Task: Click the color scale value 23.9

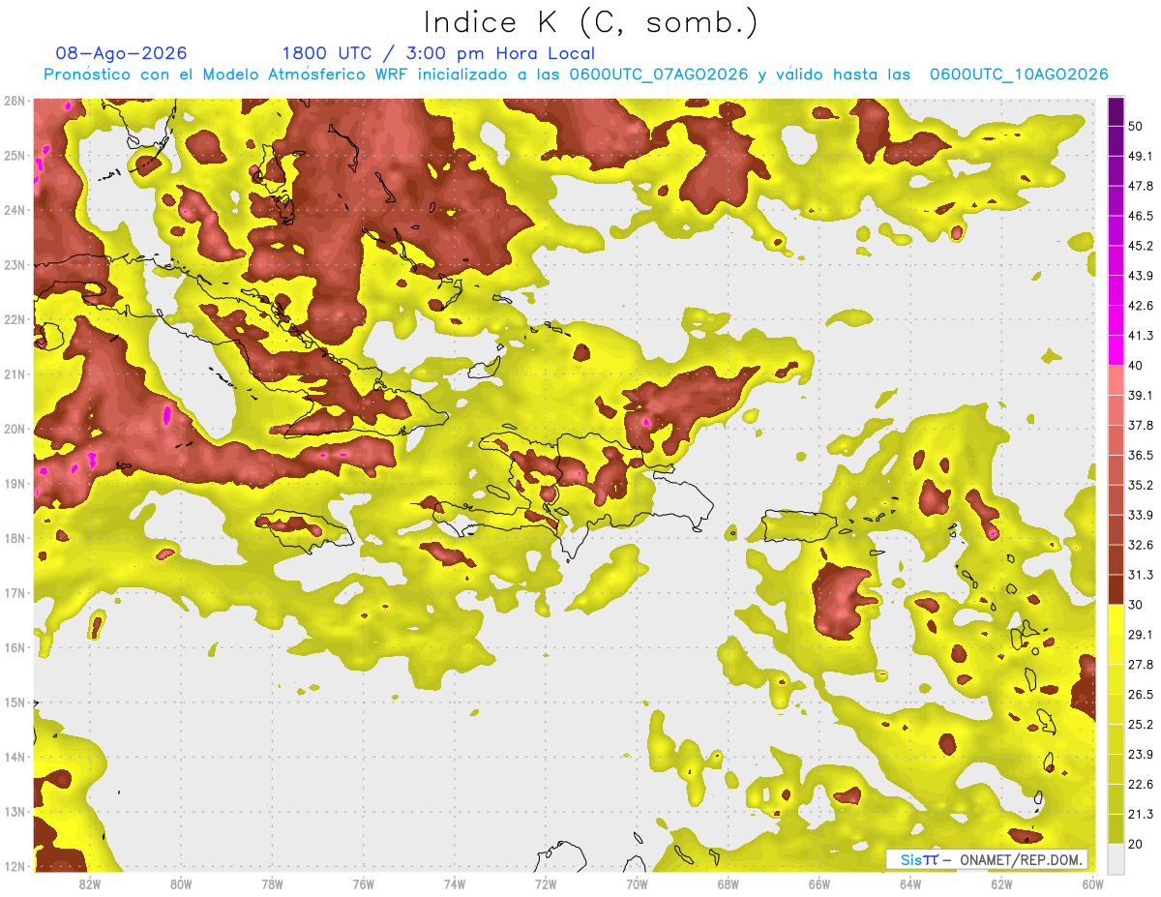Action: pyautogui.click(x=1141, y=756)
